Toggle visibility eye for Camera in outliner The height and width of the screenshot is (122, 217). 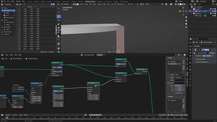point(213,16)
